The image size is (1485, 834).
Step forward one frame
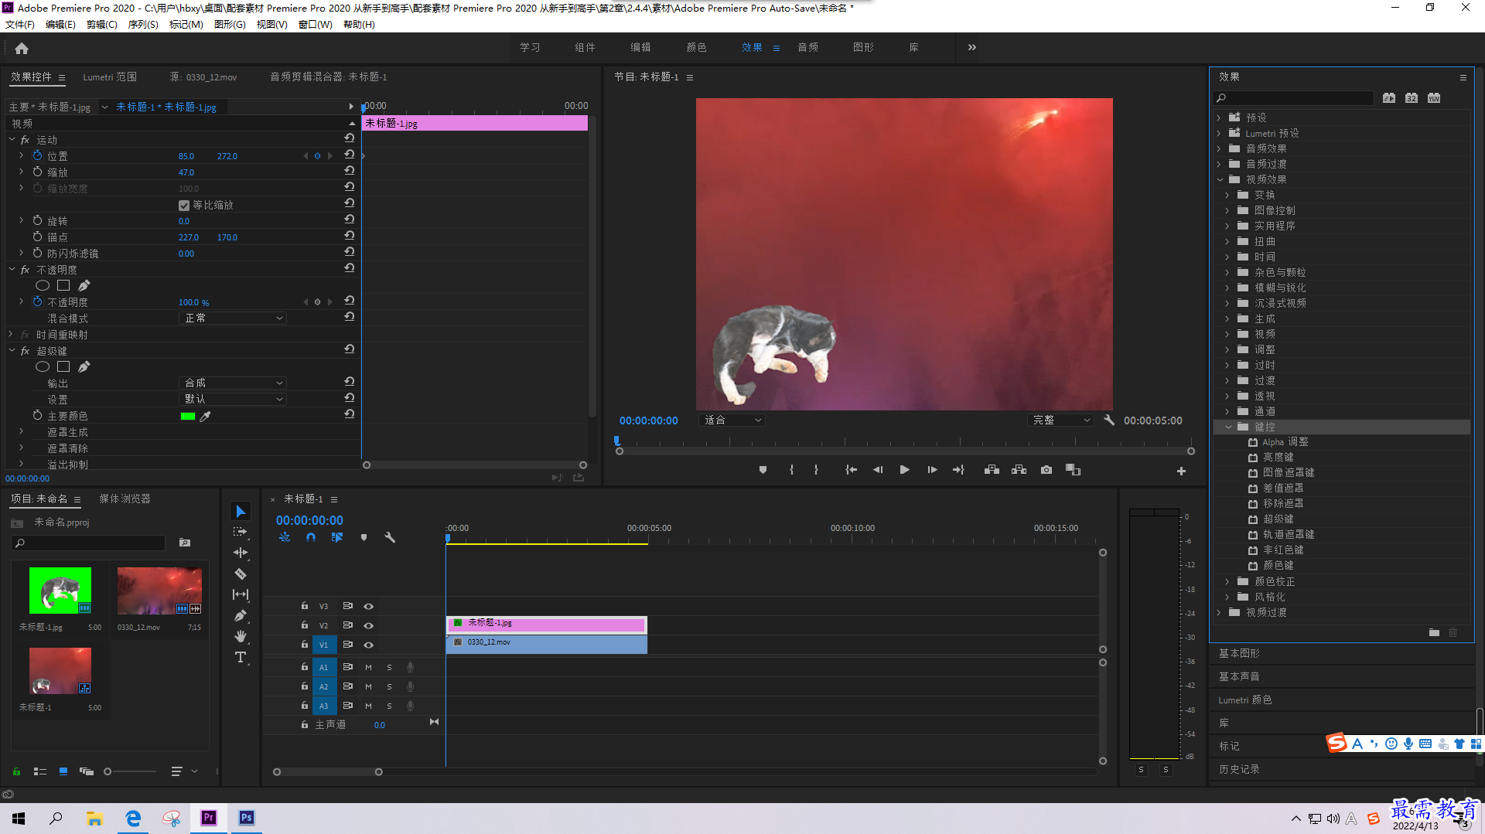tap(932, 470)
